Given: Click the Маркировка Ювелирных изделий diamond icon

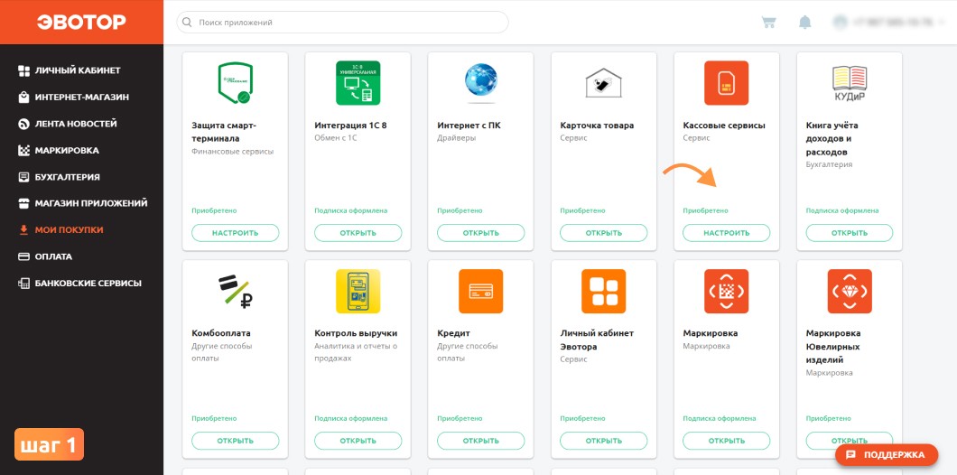Looking at the screenshot, I should [x=850, y=291].
